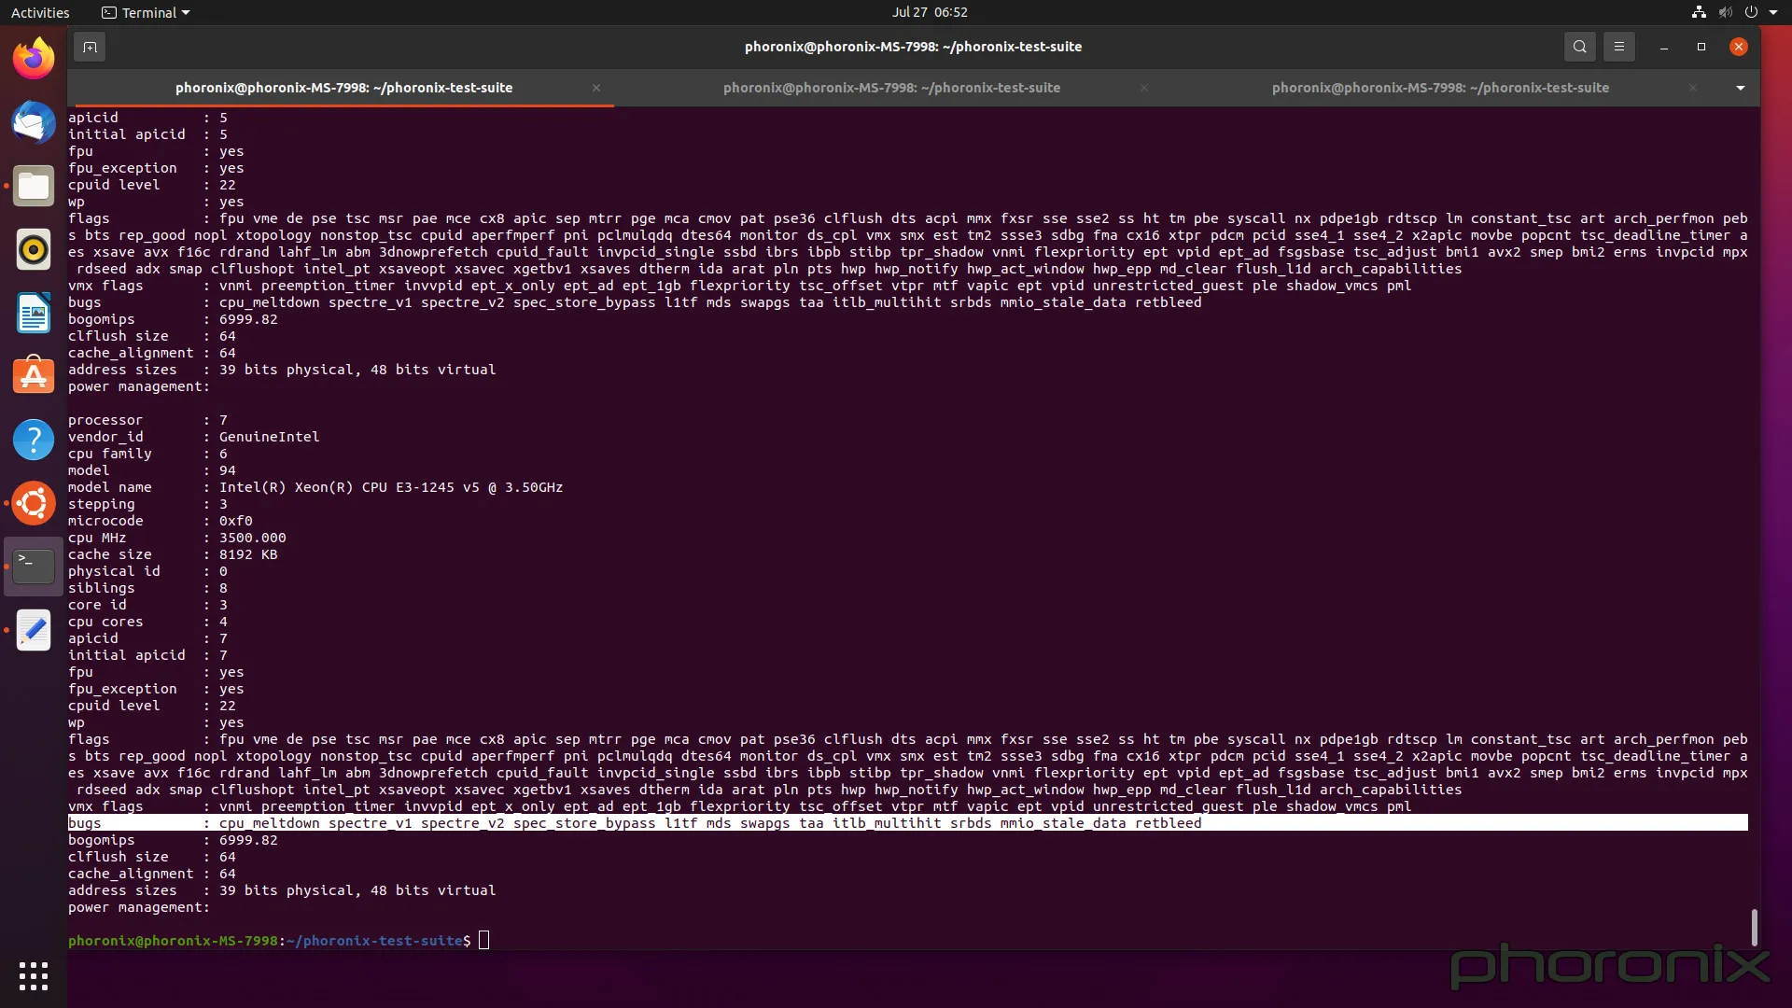Click the '8192 KB' cache size value
The image size is (1792, 1008).
tap(248, 554)
